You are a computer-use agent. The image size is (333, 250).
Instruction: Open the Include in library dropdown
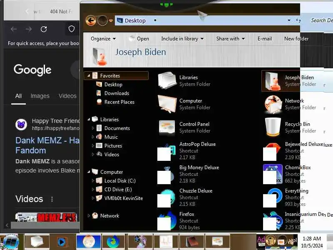pos(182,39)
